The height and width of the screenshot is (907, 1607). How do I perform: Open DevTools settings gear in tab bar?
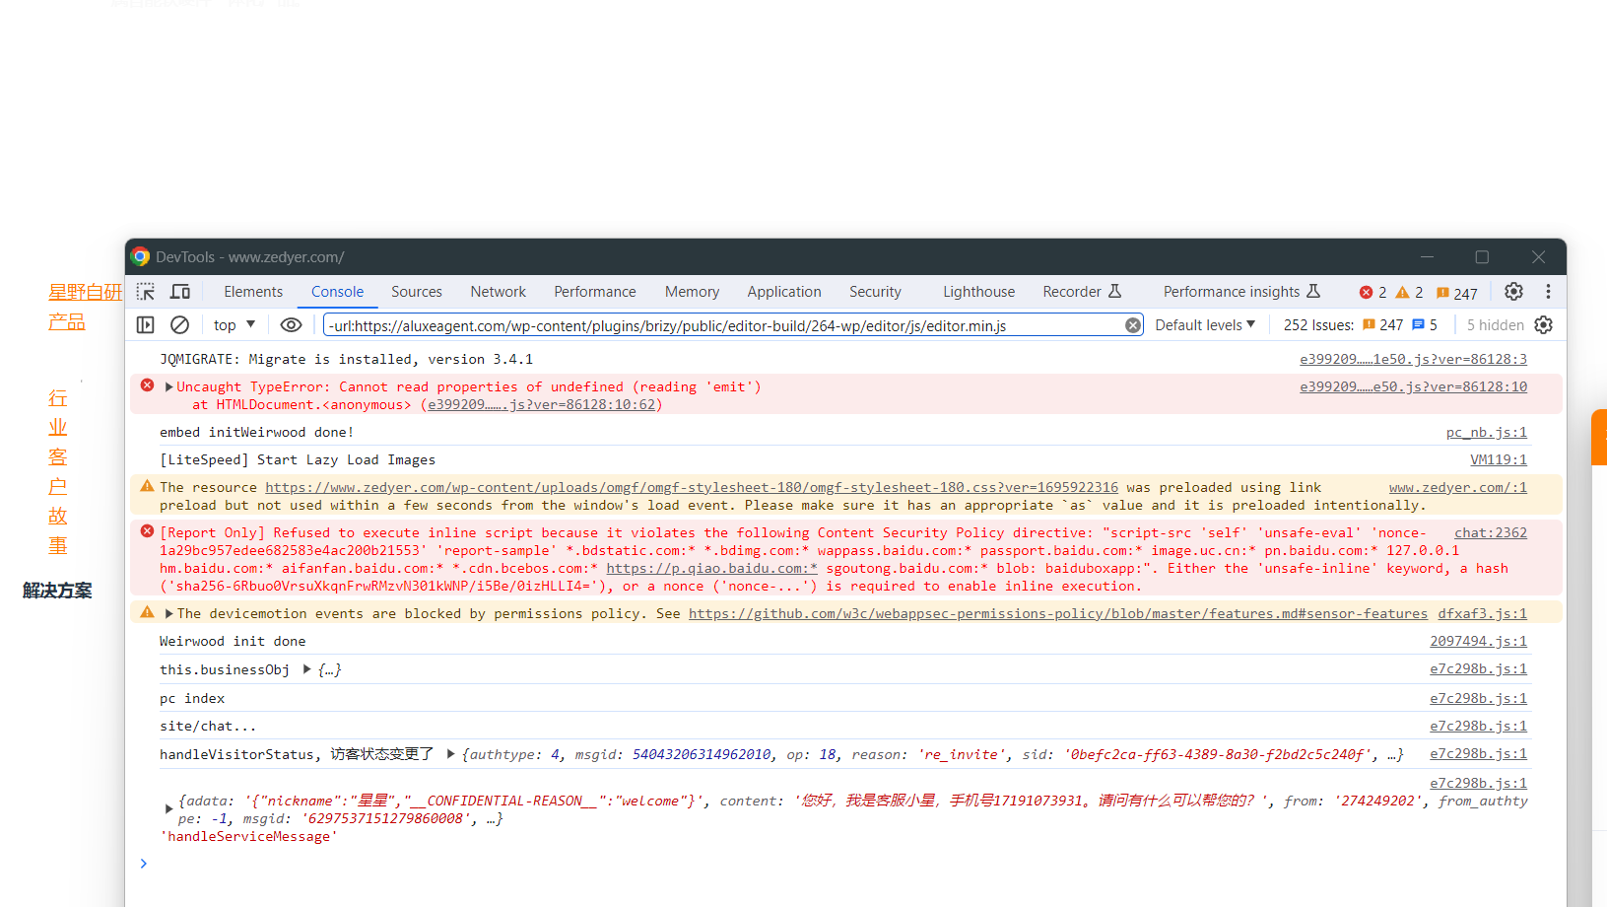(1513, 292)
